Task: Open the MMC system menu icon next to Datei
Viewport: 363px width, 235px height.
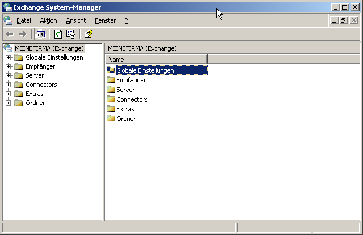Action: 8,20
